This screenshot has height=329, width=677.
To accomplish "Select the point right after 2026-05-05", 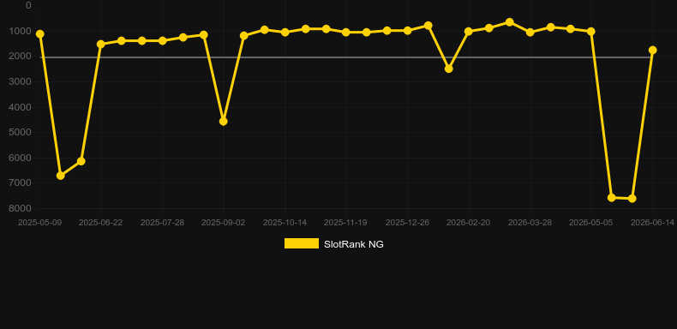I will point(611,197).
